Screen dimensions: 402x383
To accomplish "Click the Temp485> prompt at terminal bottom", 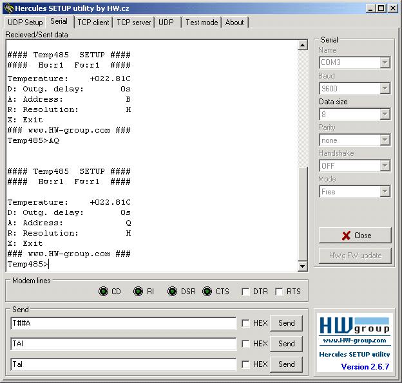I will point(28,264).
